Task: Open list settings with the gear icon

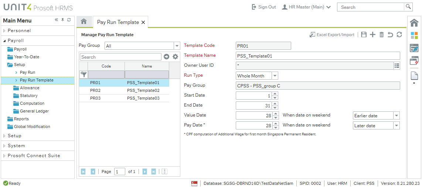Action: coord(176,57)
